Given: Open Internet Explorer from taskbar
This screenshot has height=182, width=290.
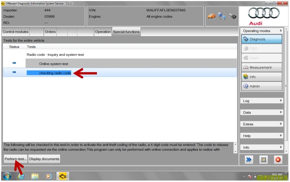Looking at the screenshot, I should pyautogui.click(x=21, y=176).
